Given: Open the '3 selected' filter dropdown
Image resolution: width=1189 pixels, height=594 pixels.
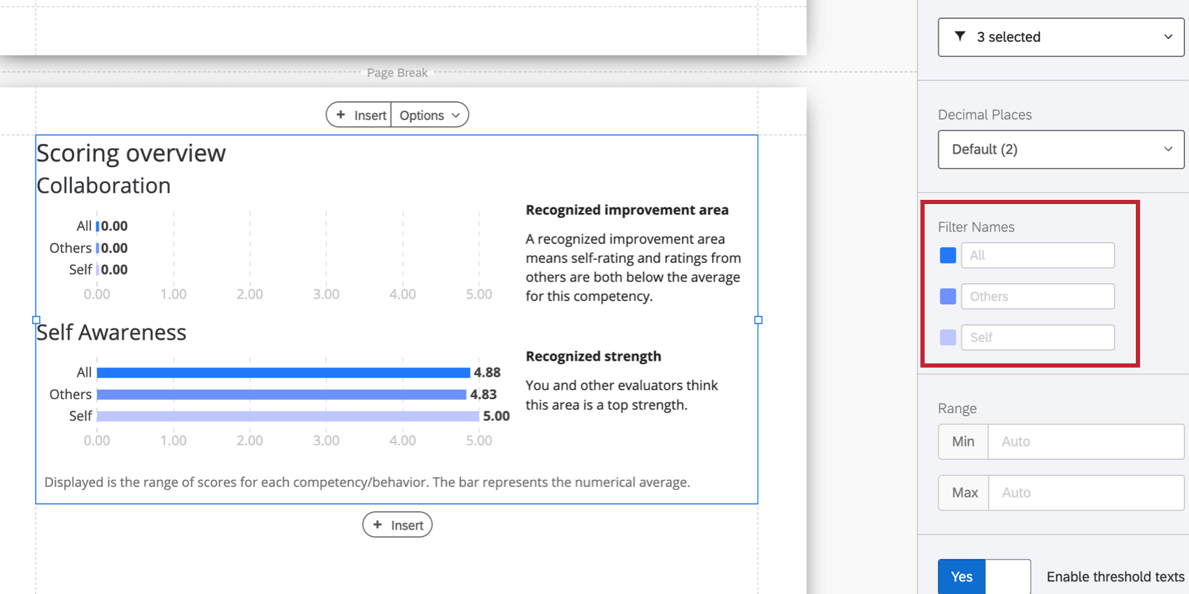Looking at the screenshot, I should pyautogui.click(x=1060, y=37).
